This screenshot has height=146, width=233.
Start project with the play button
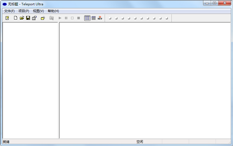(x=60, y=18)
